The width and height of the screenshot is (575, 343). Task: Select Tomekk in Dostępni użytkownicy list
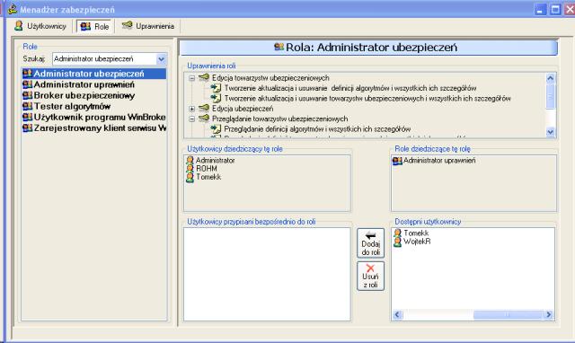pos(416,233)
